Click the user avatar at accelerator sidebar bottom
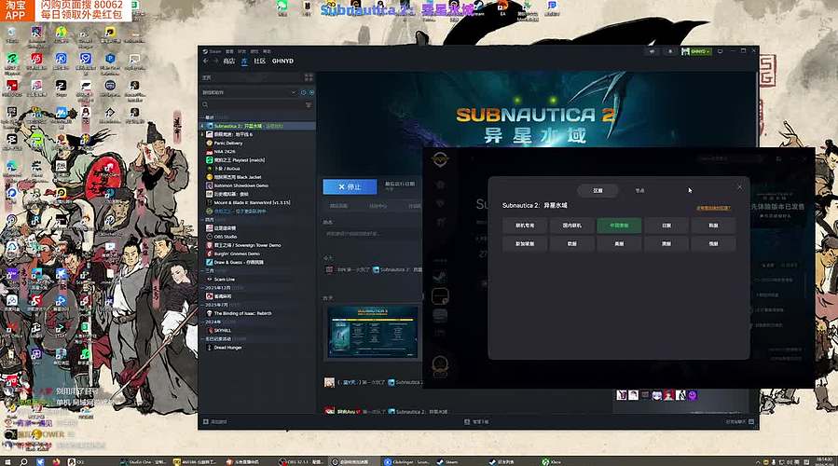The width and height of the screenshot is (838, 466). point(440,364)
